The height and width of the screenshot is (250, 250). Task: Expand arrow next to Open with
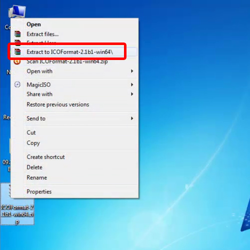click(x=132, y=71)
